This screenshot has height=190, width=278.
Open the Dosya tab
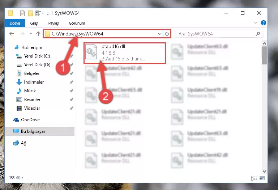pos(15,23)
